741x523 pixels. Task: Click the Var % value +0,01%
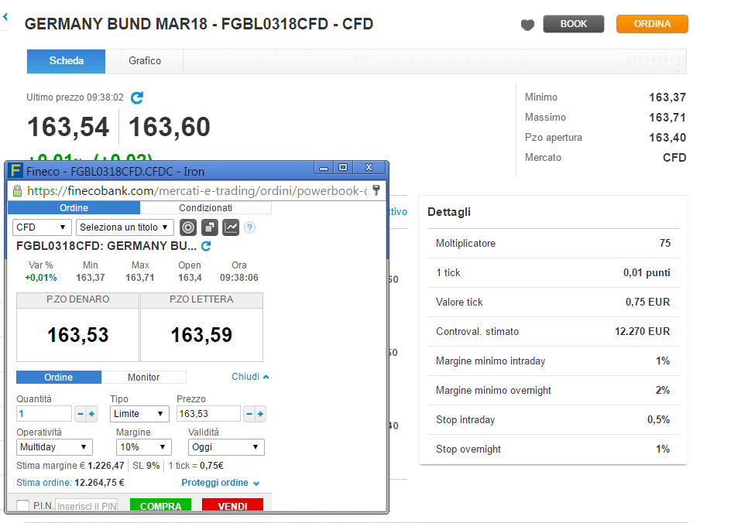(40, 278)
